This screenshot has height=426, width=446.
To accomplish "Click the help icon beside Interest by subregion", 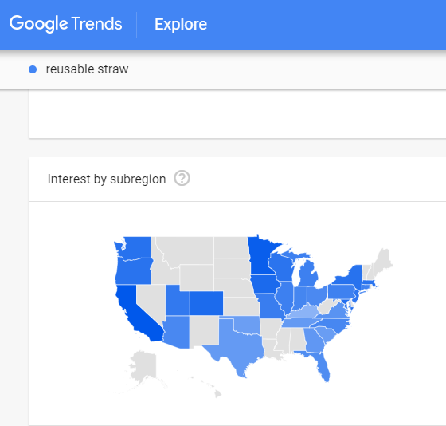I will [182, 178].
